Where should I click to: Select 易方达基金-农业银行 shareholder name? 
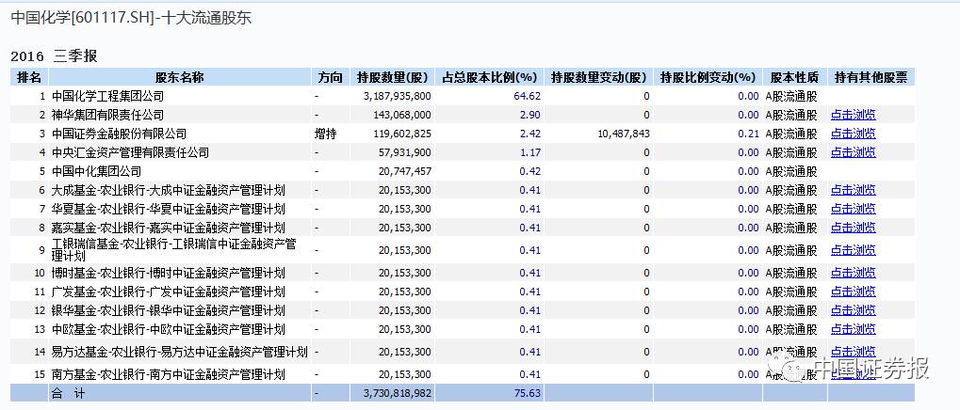pos(179,352)
